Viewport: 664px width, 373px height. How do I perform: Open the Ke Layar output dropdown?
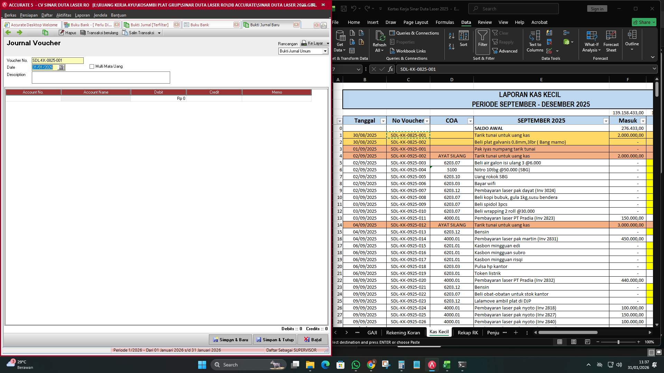pyautogui.click(x=328, y=44)
